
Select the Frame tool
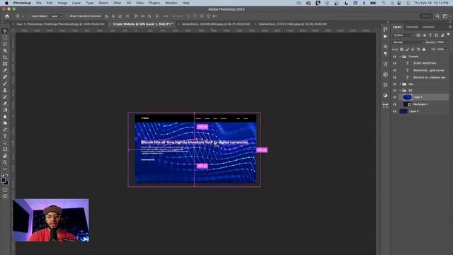tap(5, 64)
